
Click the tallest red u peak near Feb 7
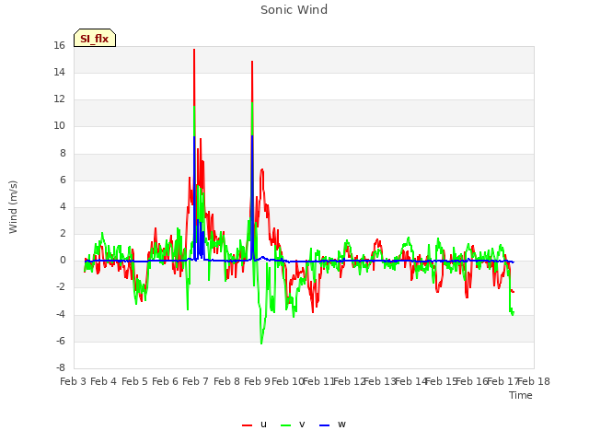194,50
